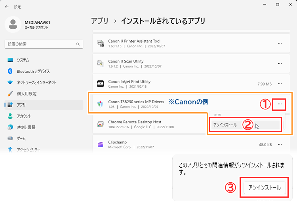The height and width of the screenshot is (204, 297).
Task: Open more options for Canon IJ Scan Utility
Action: click(280, 64)
